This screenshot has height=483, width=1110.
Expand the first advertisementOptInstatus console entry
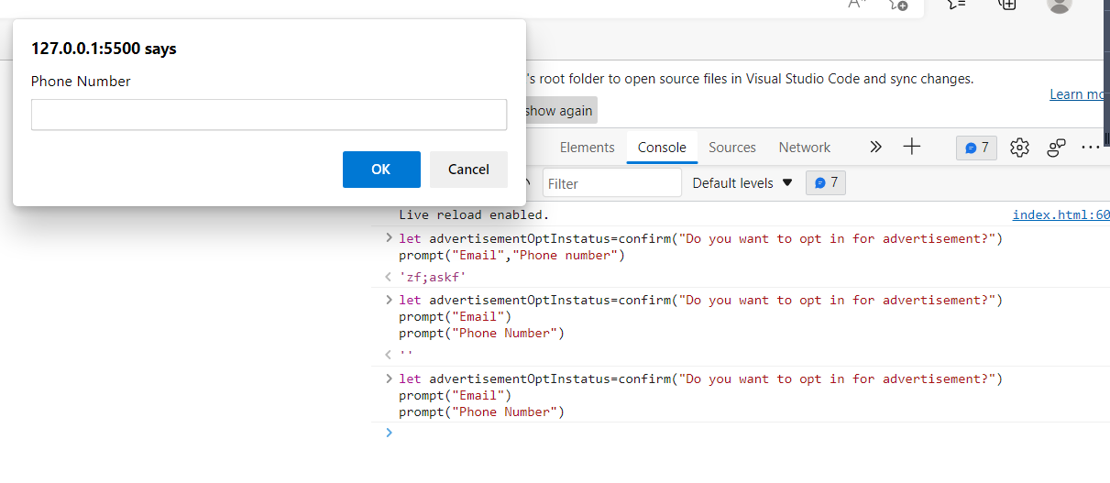[x=389, y=238]
